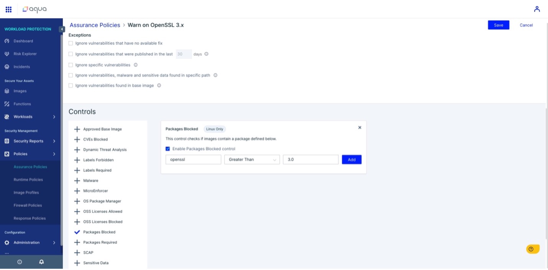Open Firewall Policies in the sidebar
The width and height of the screenshot is (548, 270).
(28, 205)
